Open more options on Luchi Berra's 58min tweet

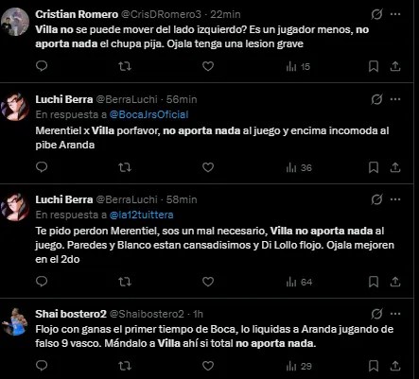[395, 199]
